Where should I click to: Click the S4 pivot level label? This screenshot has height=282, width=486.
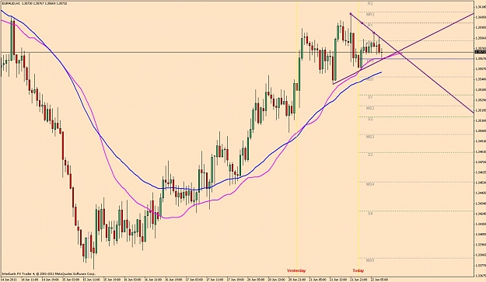click(x=370, y=214)
